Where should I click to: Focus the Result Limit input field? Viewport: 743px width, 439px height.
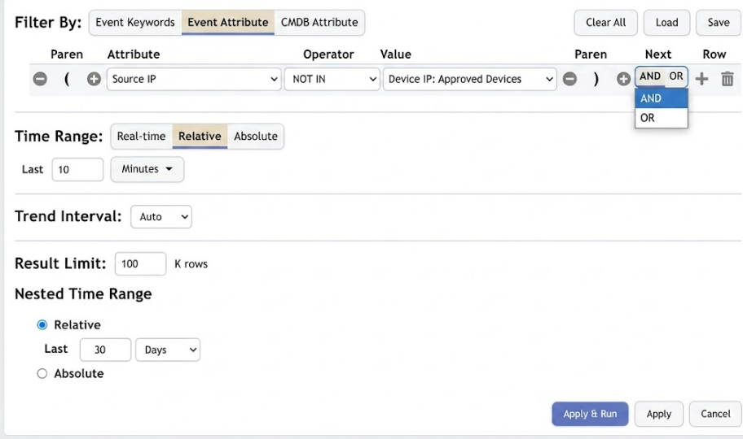[140, 263]
